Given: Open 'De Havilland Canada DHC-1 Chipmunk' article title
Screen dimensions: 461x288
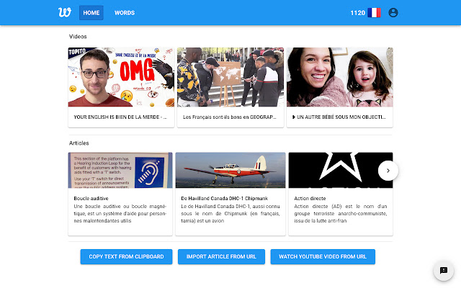Looking at the screenshot, I should 224,199.
